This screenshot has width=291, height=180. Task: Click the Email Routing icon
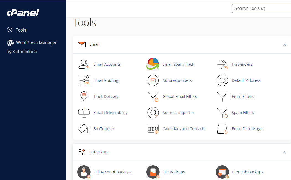[84, 80]
